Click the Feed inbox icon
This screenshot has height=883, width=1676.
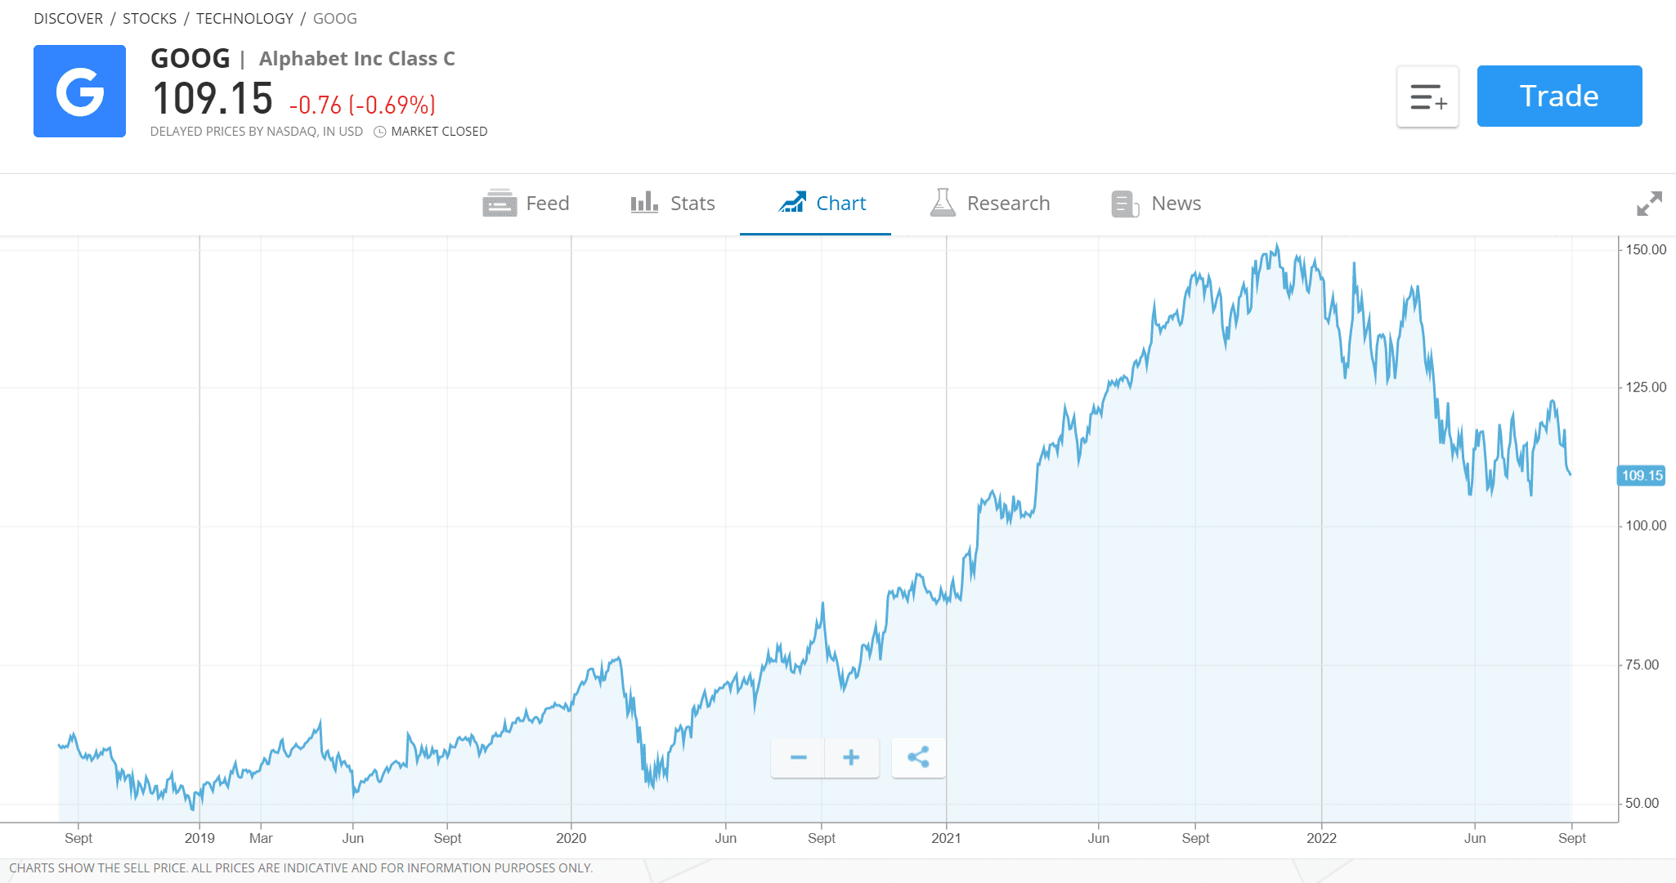499,204
